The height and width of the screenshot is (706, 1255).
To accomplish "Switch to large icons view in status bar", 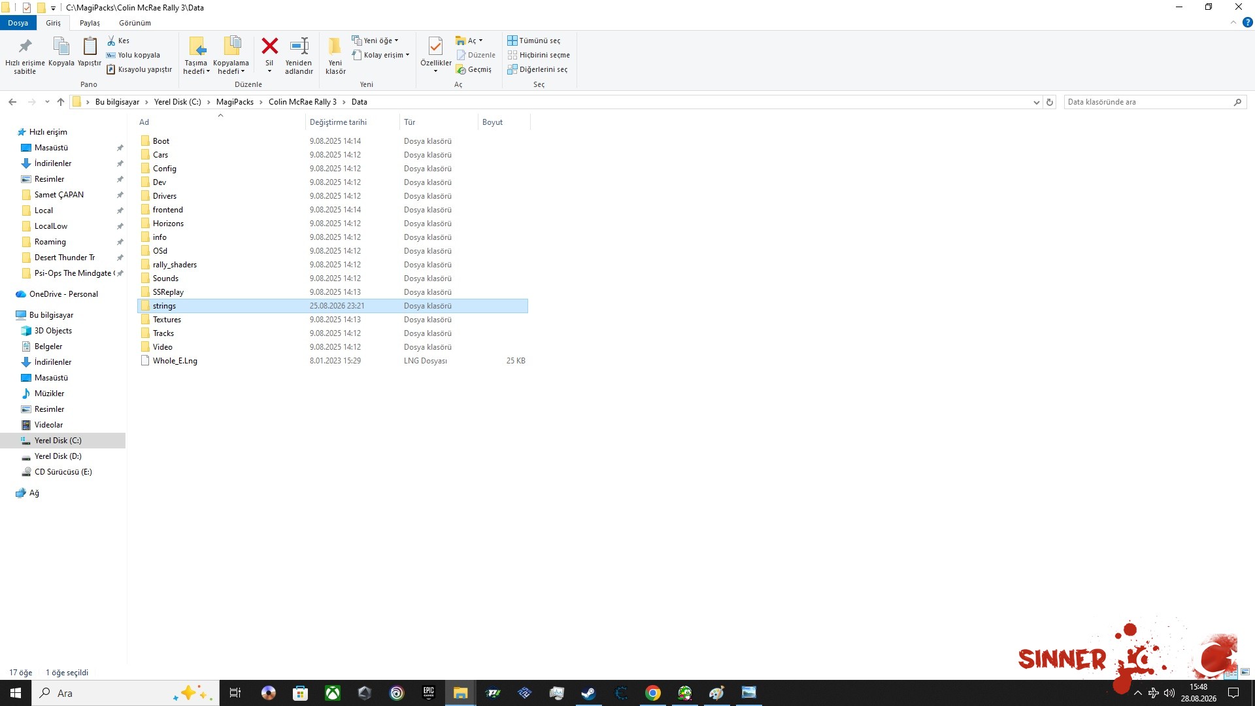I will pos(1245,672).
